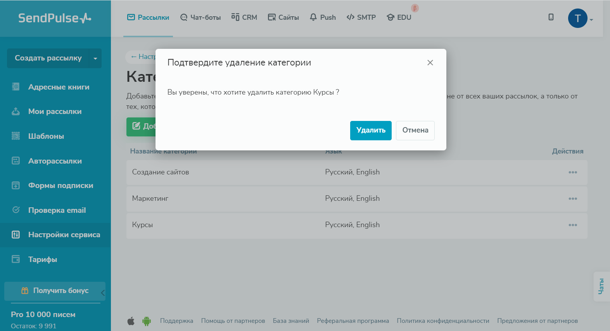This screenshot has width=610, height=331.
Task: Close the delete confirmation dialog
Action: (430, 63)
